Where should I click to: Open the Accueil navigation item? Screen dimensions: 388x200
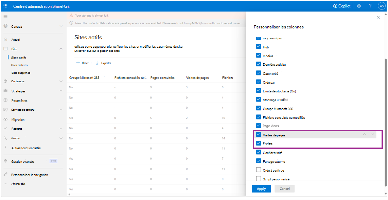tap(16, 40)
